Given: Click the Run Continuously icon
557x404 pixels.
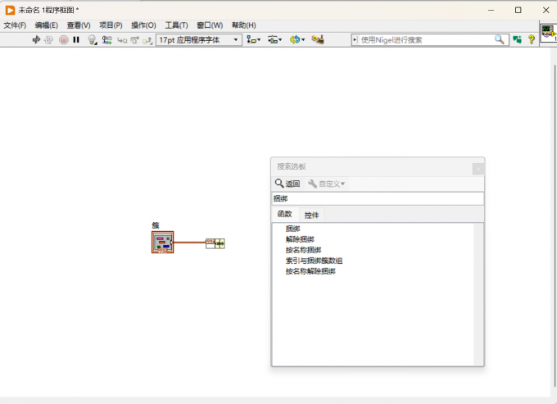Looking at the screenshot, I should coord(48,40).
